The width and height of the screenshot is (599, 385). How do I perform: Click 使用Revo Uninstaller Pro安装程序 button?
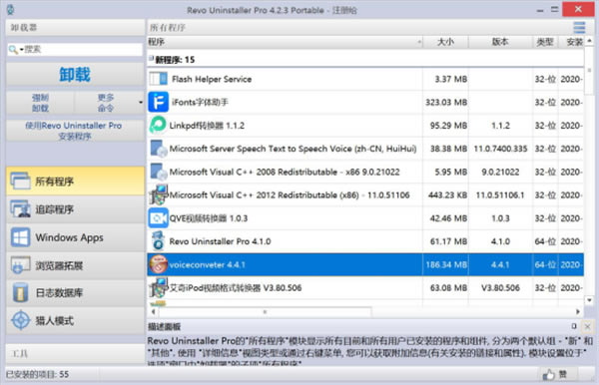click(x=74, y=131)
